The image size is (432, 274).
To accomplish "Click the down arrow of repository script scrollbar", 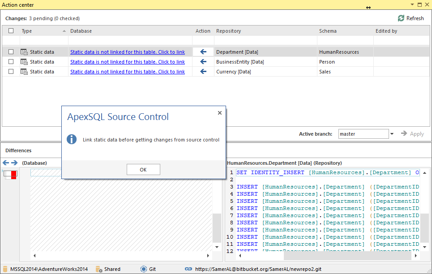I will pos(424,247).
